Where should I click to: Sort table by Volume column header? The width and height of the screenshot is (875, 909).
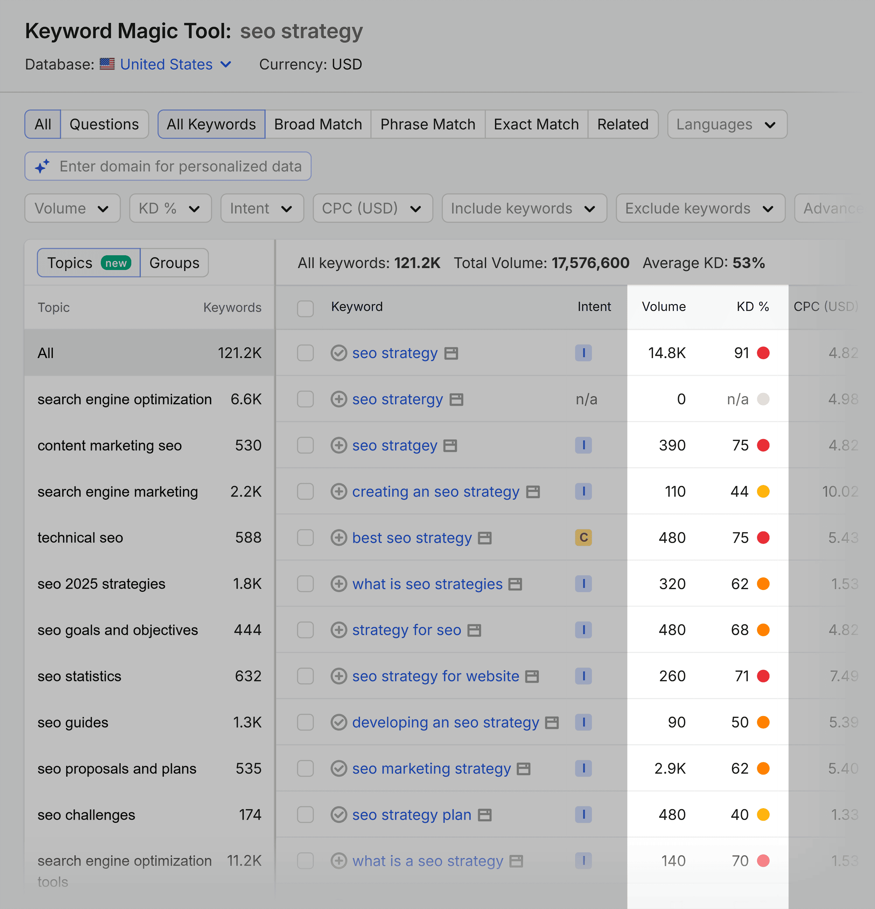[664, 306]
